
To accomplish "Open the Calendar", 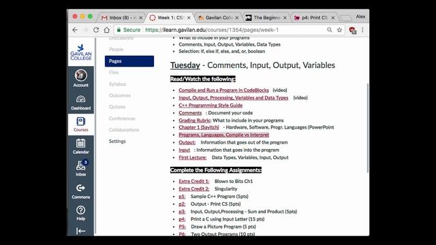I will (80, 146).
